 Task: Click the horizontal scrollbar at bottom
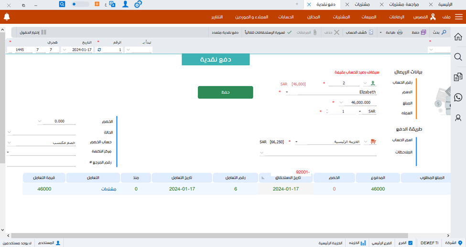[229, 236]
